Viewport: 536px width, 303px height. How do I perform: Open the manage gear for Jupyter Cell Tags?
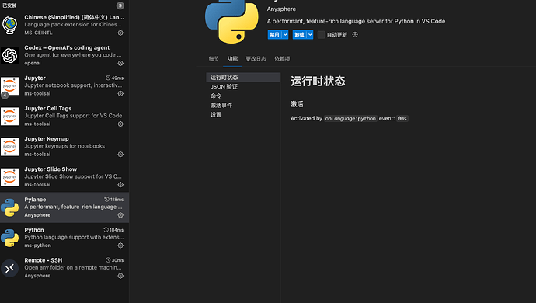pos(120,124)
